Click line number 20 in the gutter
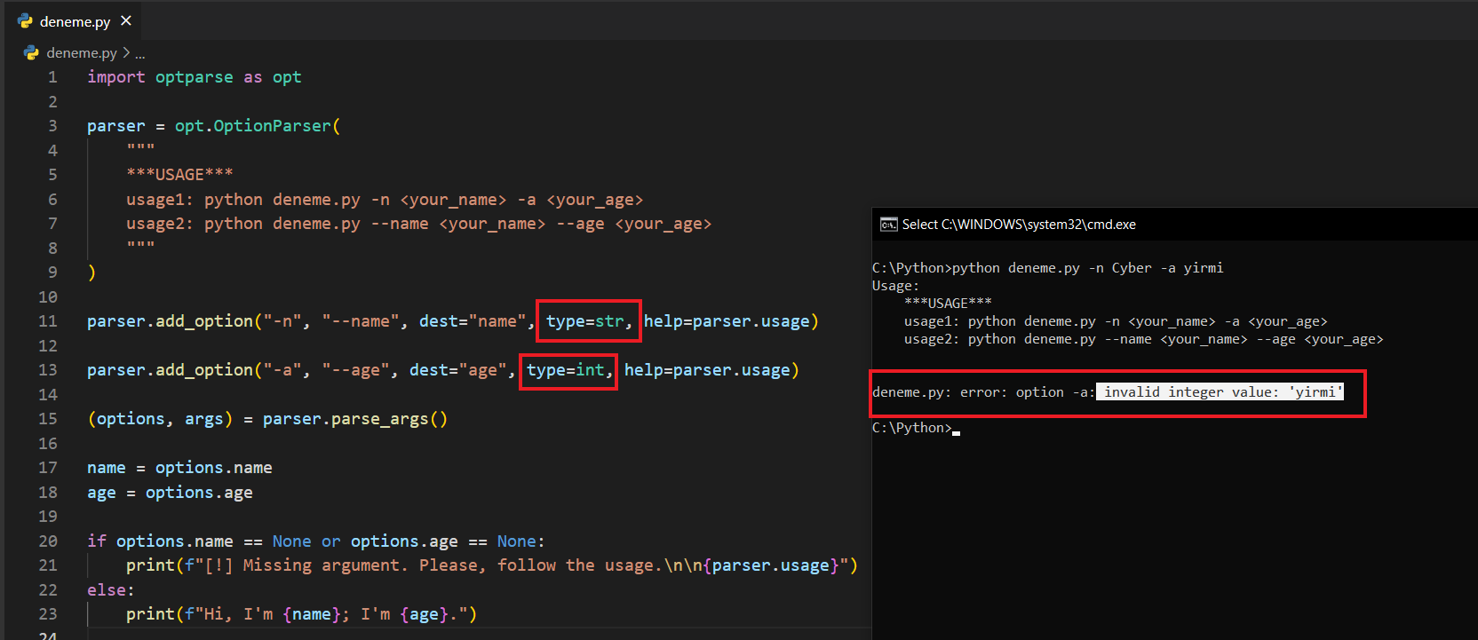 pyautogui.click(x=48, y=541)
